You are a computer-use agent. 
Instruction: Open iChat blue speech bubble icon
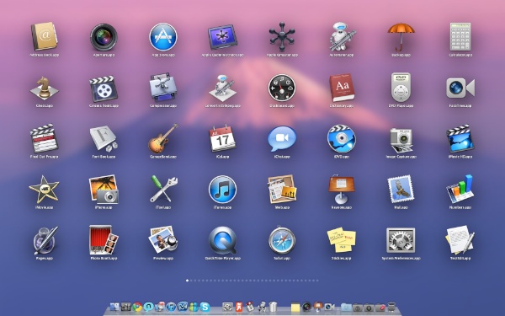pyautogui.click(x=282, y=139)
